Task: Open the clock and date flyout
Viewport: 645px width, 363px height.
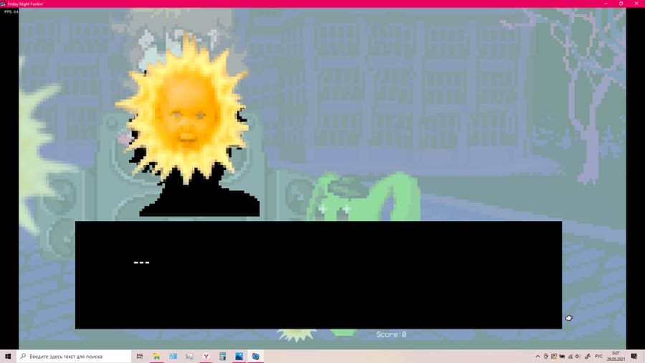Action: [616, 357]
